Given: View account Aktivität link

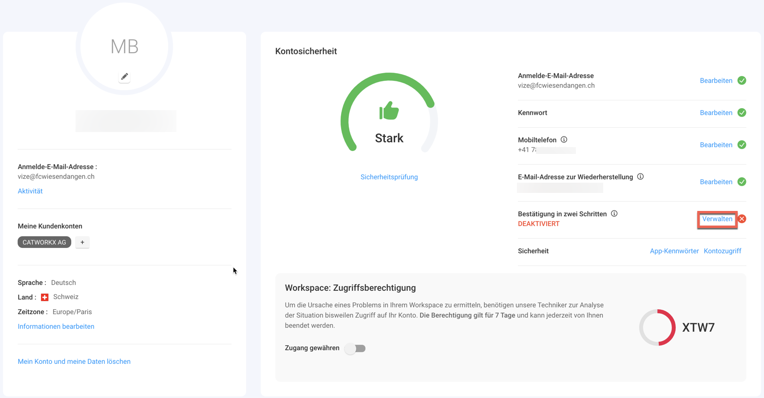Looking at the screenshot, I should coord(30,191).
